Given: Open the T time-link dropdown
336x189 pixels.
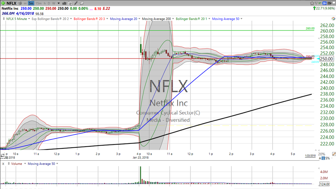Looking at the screenshot, I should (329, 3).
